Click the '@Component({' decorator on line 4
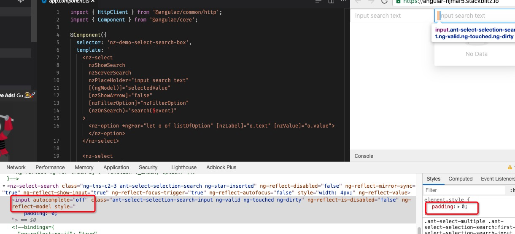This screenshot has height=234, width=515. 89,35
